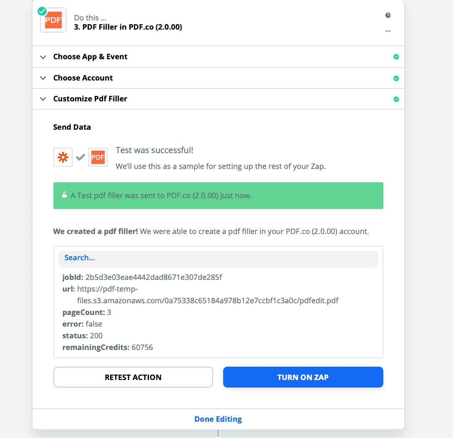Click the gray checkmark between app icons
The height and width of the screenshot is (438, 453).
[81, 157]
